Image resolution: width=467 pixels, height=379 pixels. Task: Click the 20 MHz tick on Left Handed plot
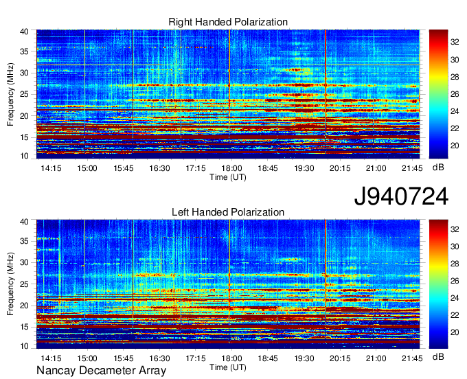[x=24, y=306]
